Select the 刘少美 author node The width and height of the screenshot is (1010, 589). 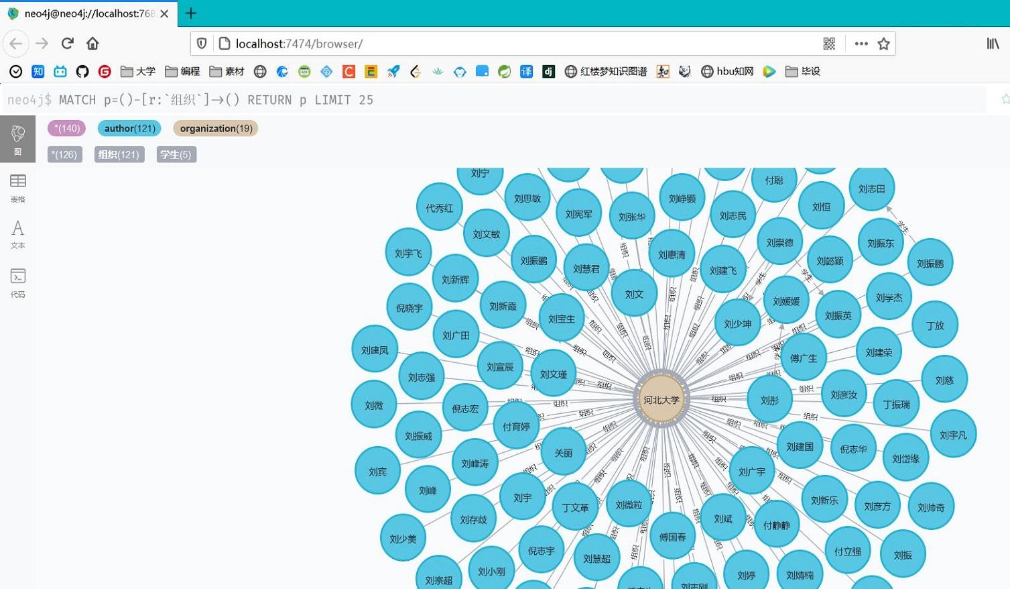(403, 538)
